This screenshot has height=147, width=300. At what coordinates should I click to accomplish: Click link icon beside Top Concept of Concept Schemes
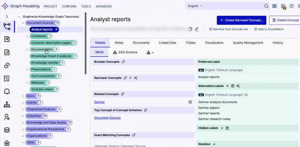(145, 110)
